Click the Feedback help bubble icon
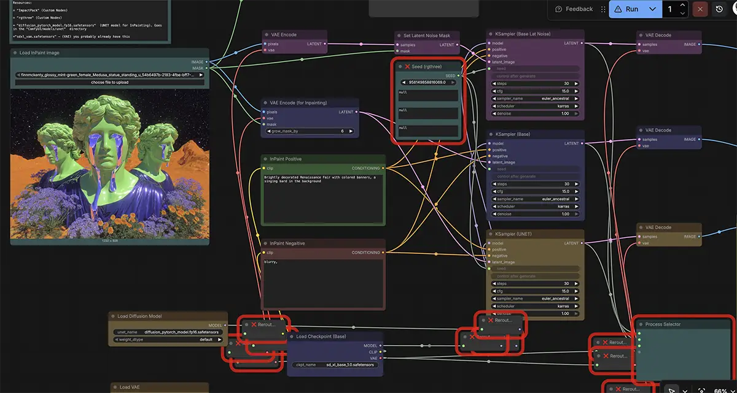The image size is (737, 393). pos(558,9)
